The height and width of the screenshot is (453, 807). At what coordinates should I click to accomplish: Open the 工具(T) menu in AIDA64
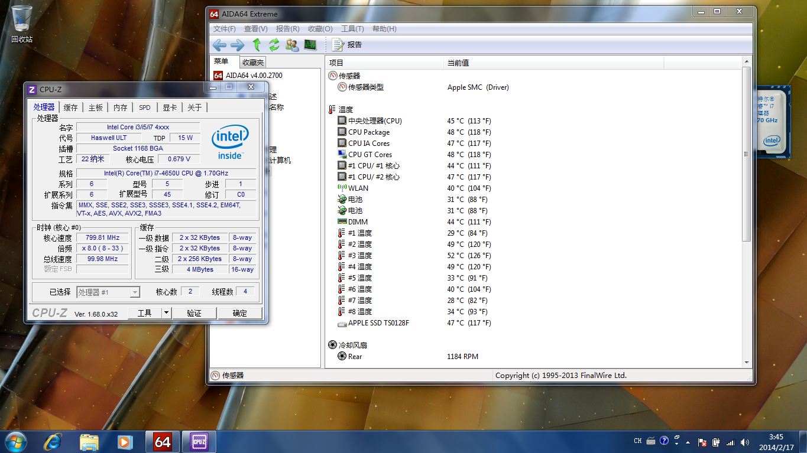click(x=352, y=29)
